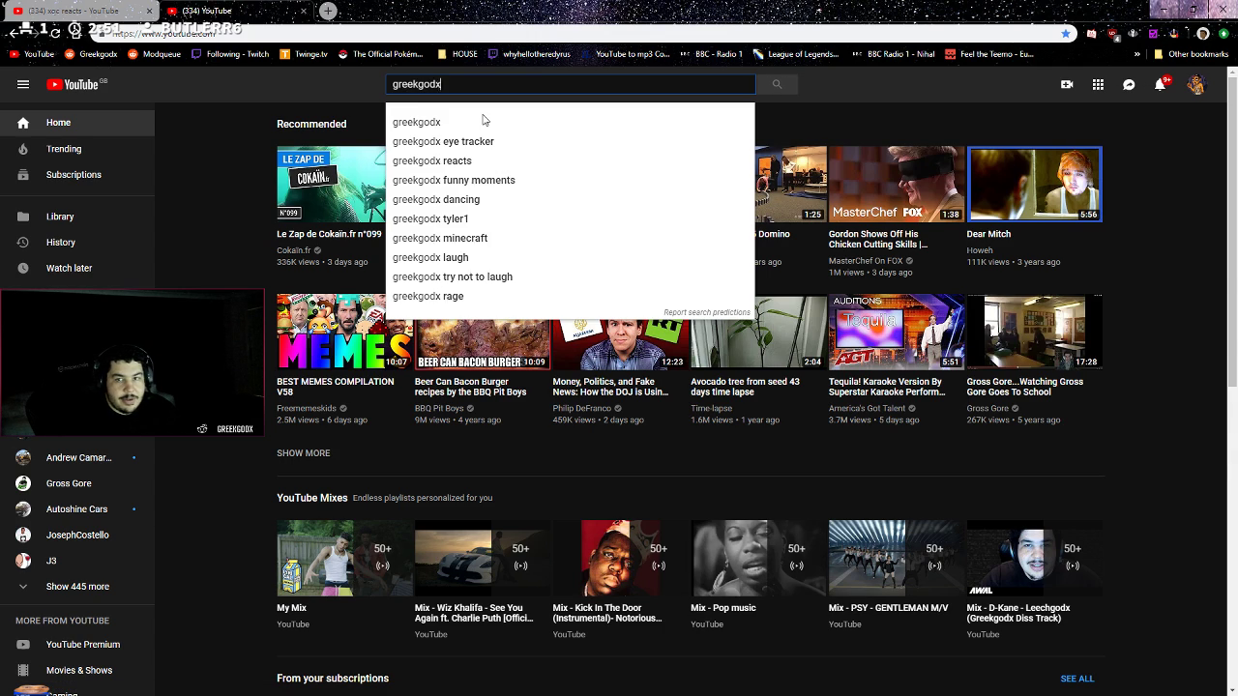Click the search magnifier button

click(x=777, y=84)
